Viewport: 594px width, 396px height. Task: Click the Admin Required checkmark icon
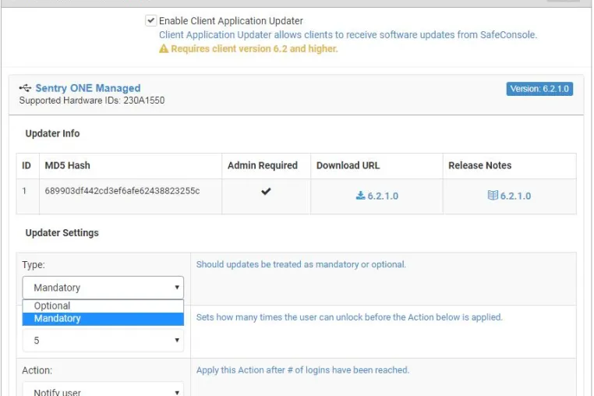coord(266,191)
